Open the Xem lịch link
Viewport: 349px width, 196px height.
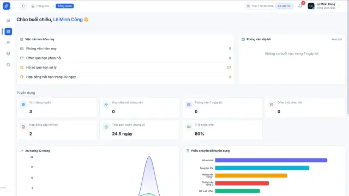coord(336,39)
